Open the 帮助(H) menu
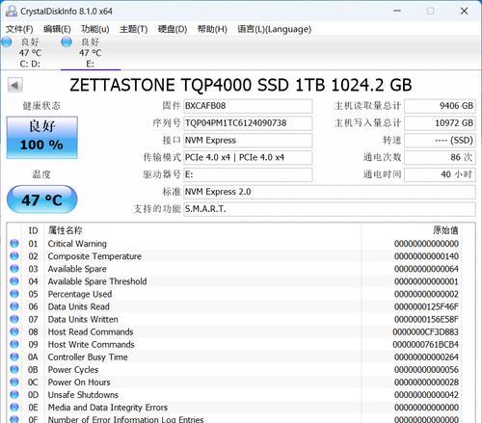Screen dimensions: 482x423 coord(212,29)
